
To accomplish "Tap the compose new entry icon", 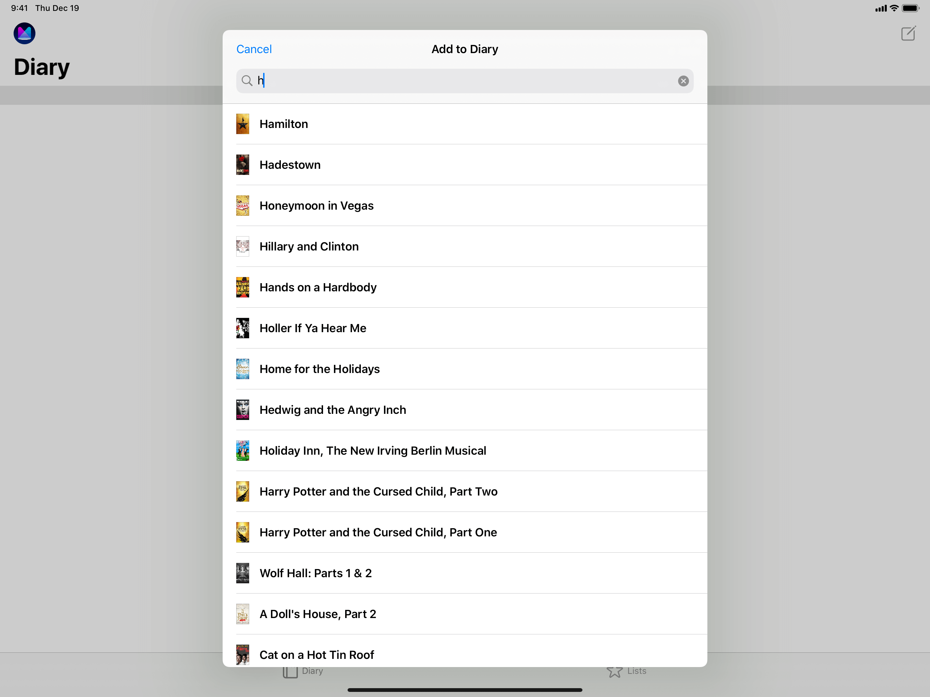I will (x=908, y=34).
